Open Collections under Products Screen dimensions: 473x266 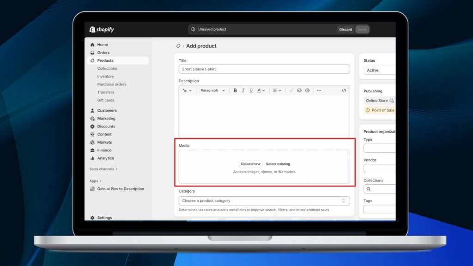tap(107, 68)
